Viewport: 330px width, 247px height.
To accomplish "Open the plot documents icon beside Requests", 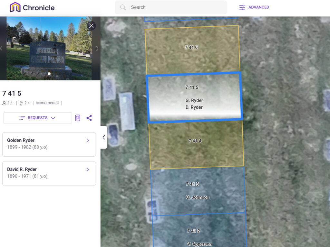I will [77, 118].
